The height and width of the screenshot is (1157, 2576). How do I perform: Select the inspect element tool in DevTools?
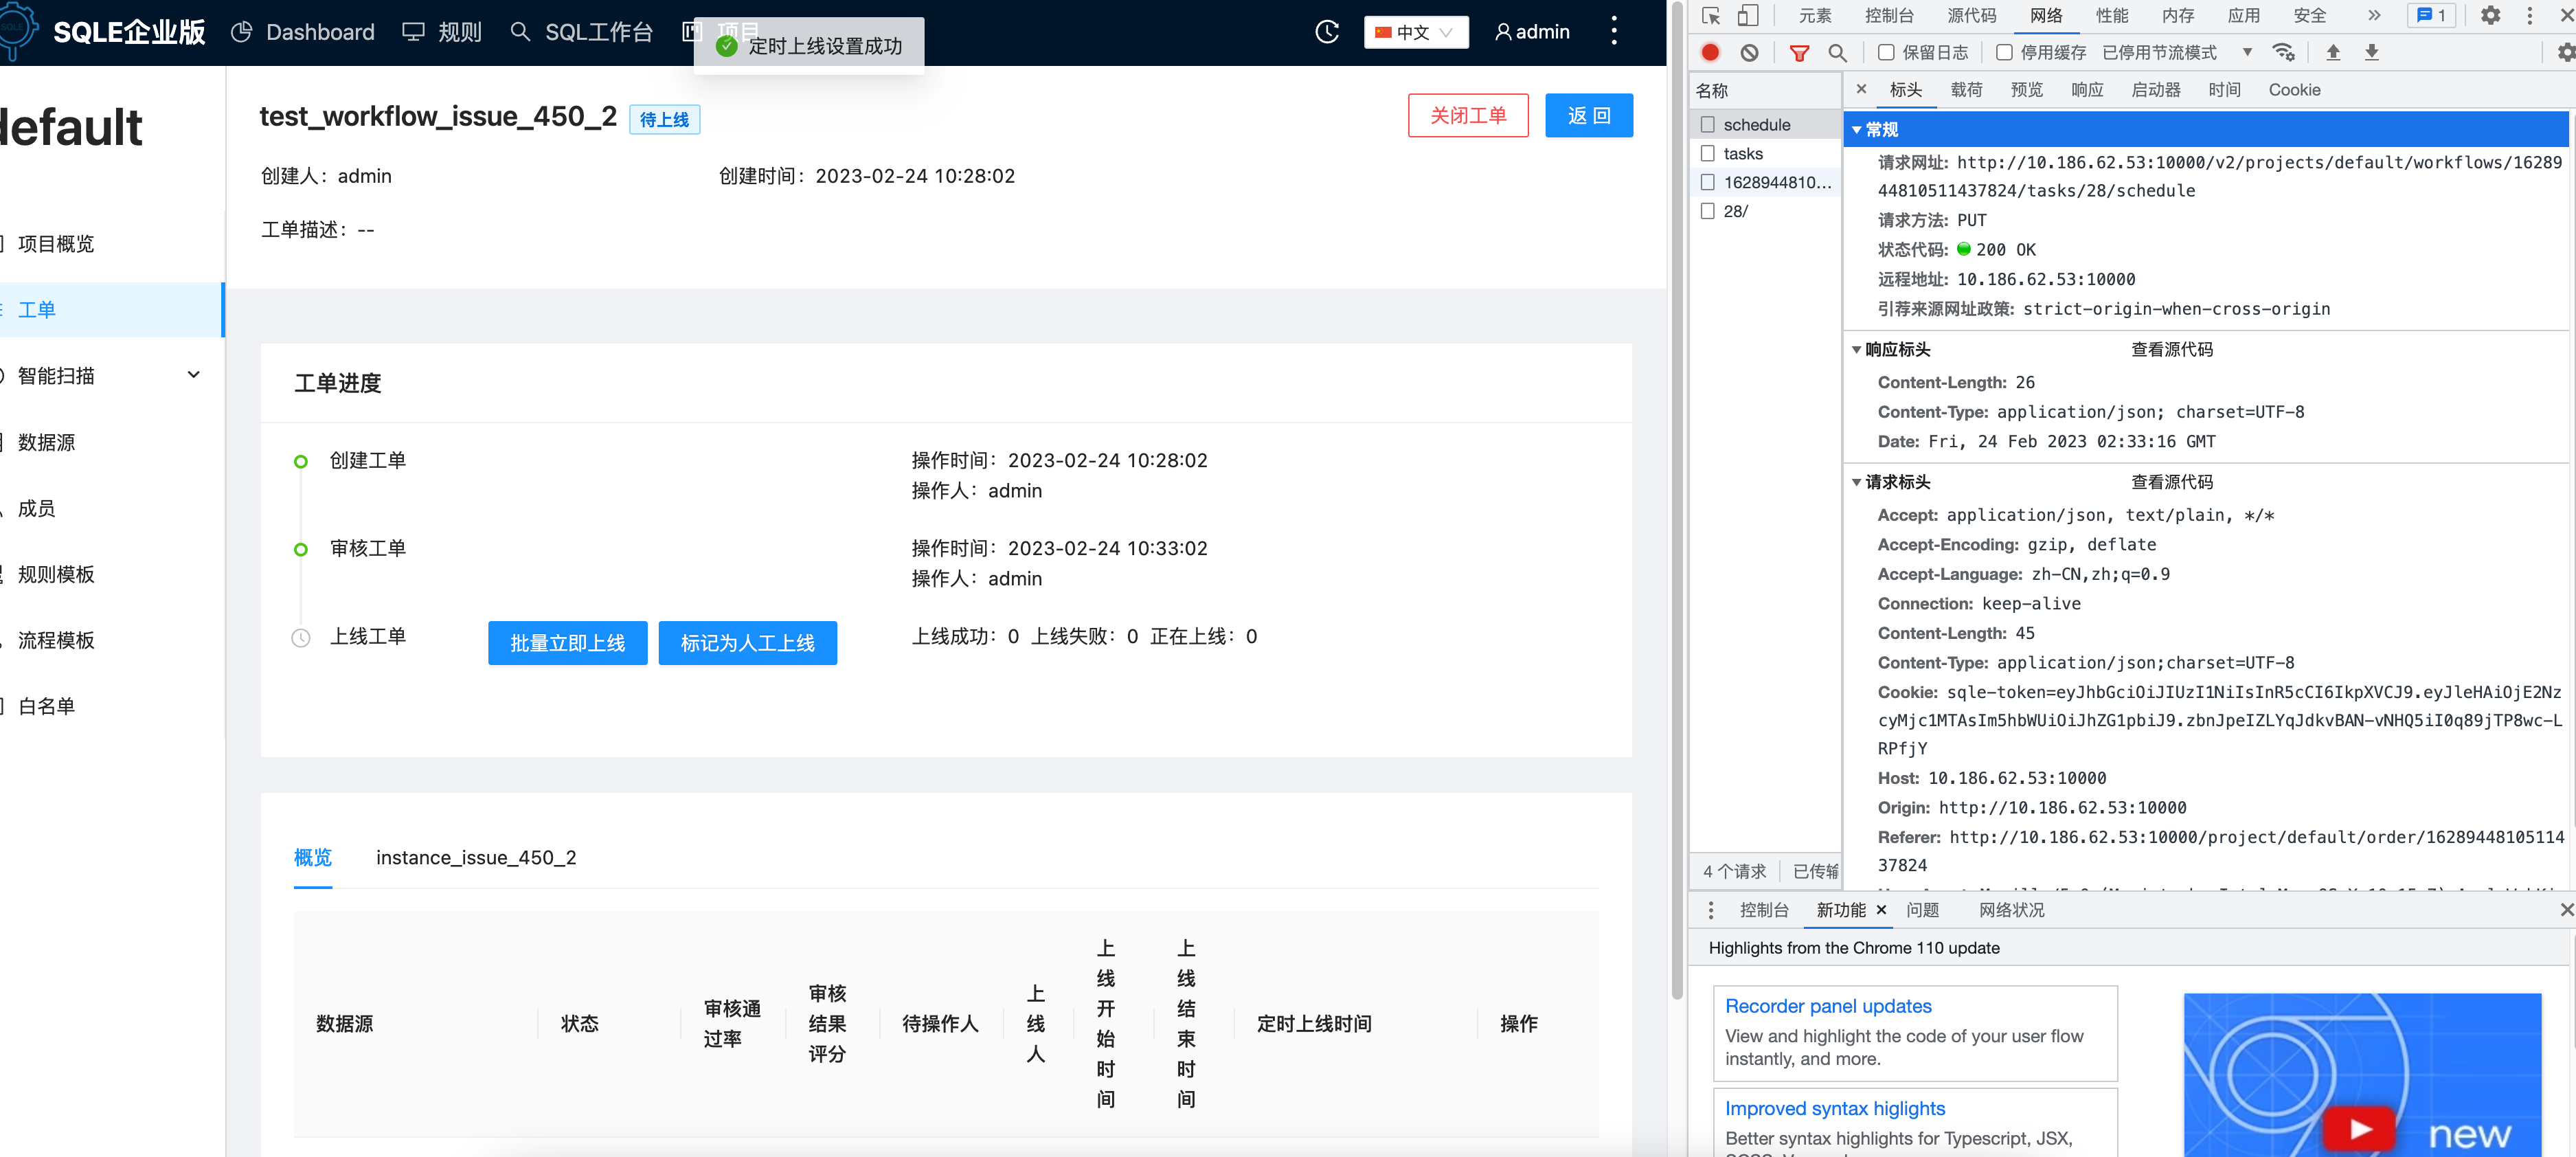1711,16
